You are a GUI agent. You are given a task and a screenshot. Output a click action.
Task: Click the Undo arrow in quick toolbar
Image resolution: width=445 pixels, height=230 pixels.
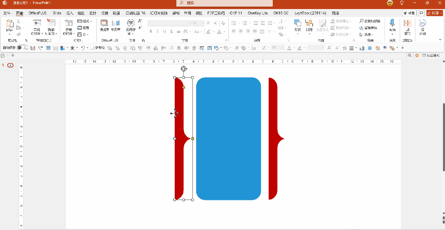pos(83,48)
